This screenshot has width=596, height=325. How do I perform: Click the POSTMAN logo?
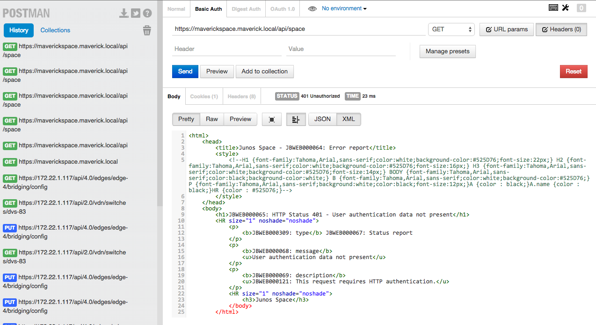coord(26,13)
